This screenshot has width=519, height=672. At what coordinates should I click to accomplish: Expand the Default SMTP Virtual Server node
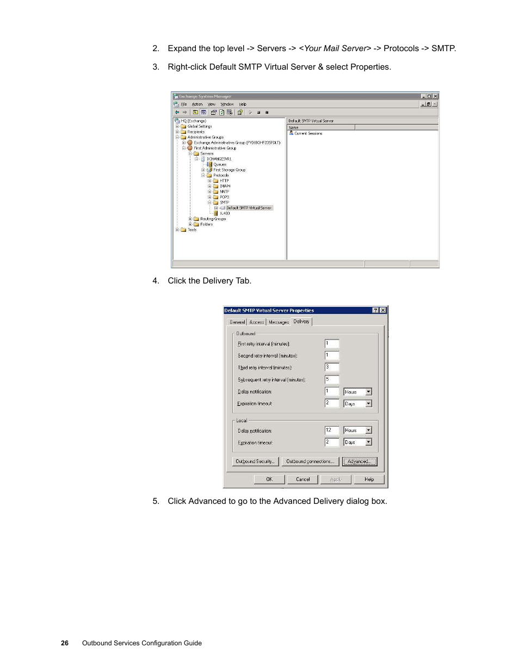[x=216, y=208]
